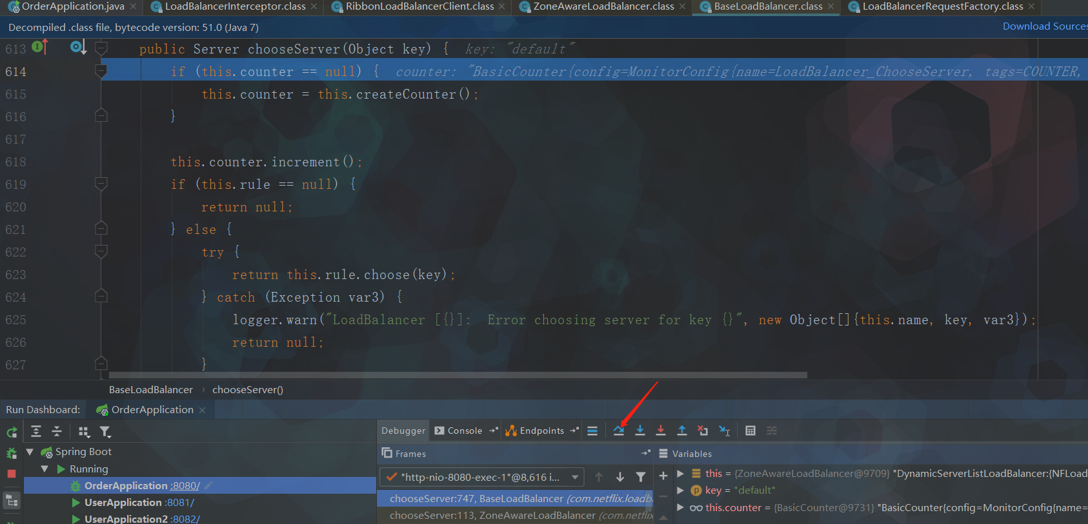
Task: Click the debug rerun bug icon
Action: (x=12, y=453)
